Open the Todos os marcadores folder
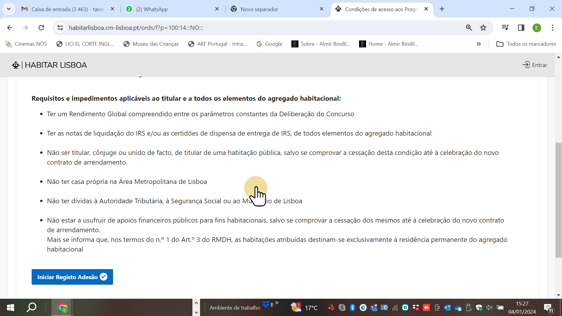Screen dimensions: 562x316 coord(526,44)
